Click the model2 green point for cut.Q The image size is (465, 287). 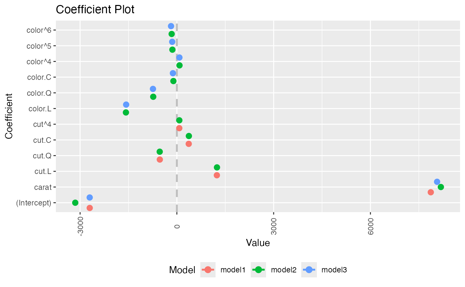[x=160, y=151]
